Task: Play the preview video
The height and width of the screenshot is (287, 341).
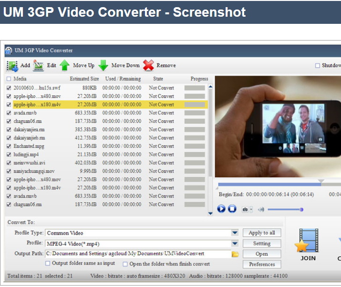Action: pyautogui.click(x=221, y=209)
